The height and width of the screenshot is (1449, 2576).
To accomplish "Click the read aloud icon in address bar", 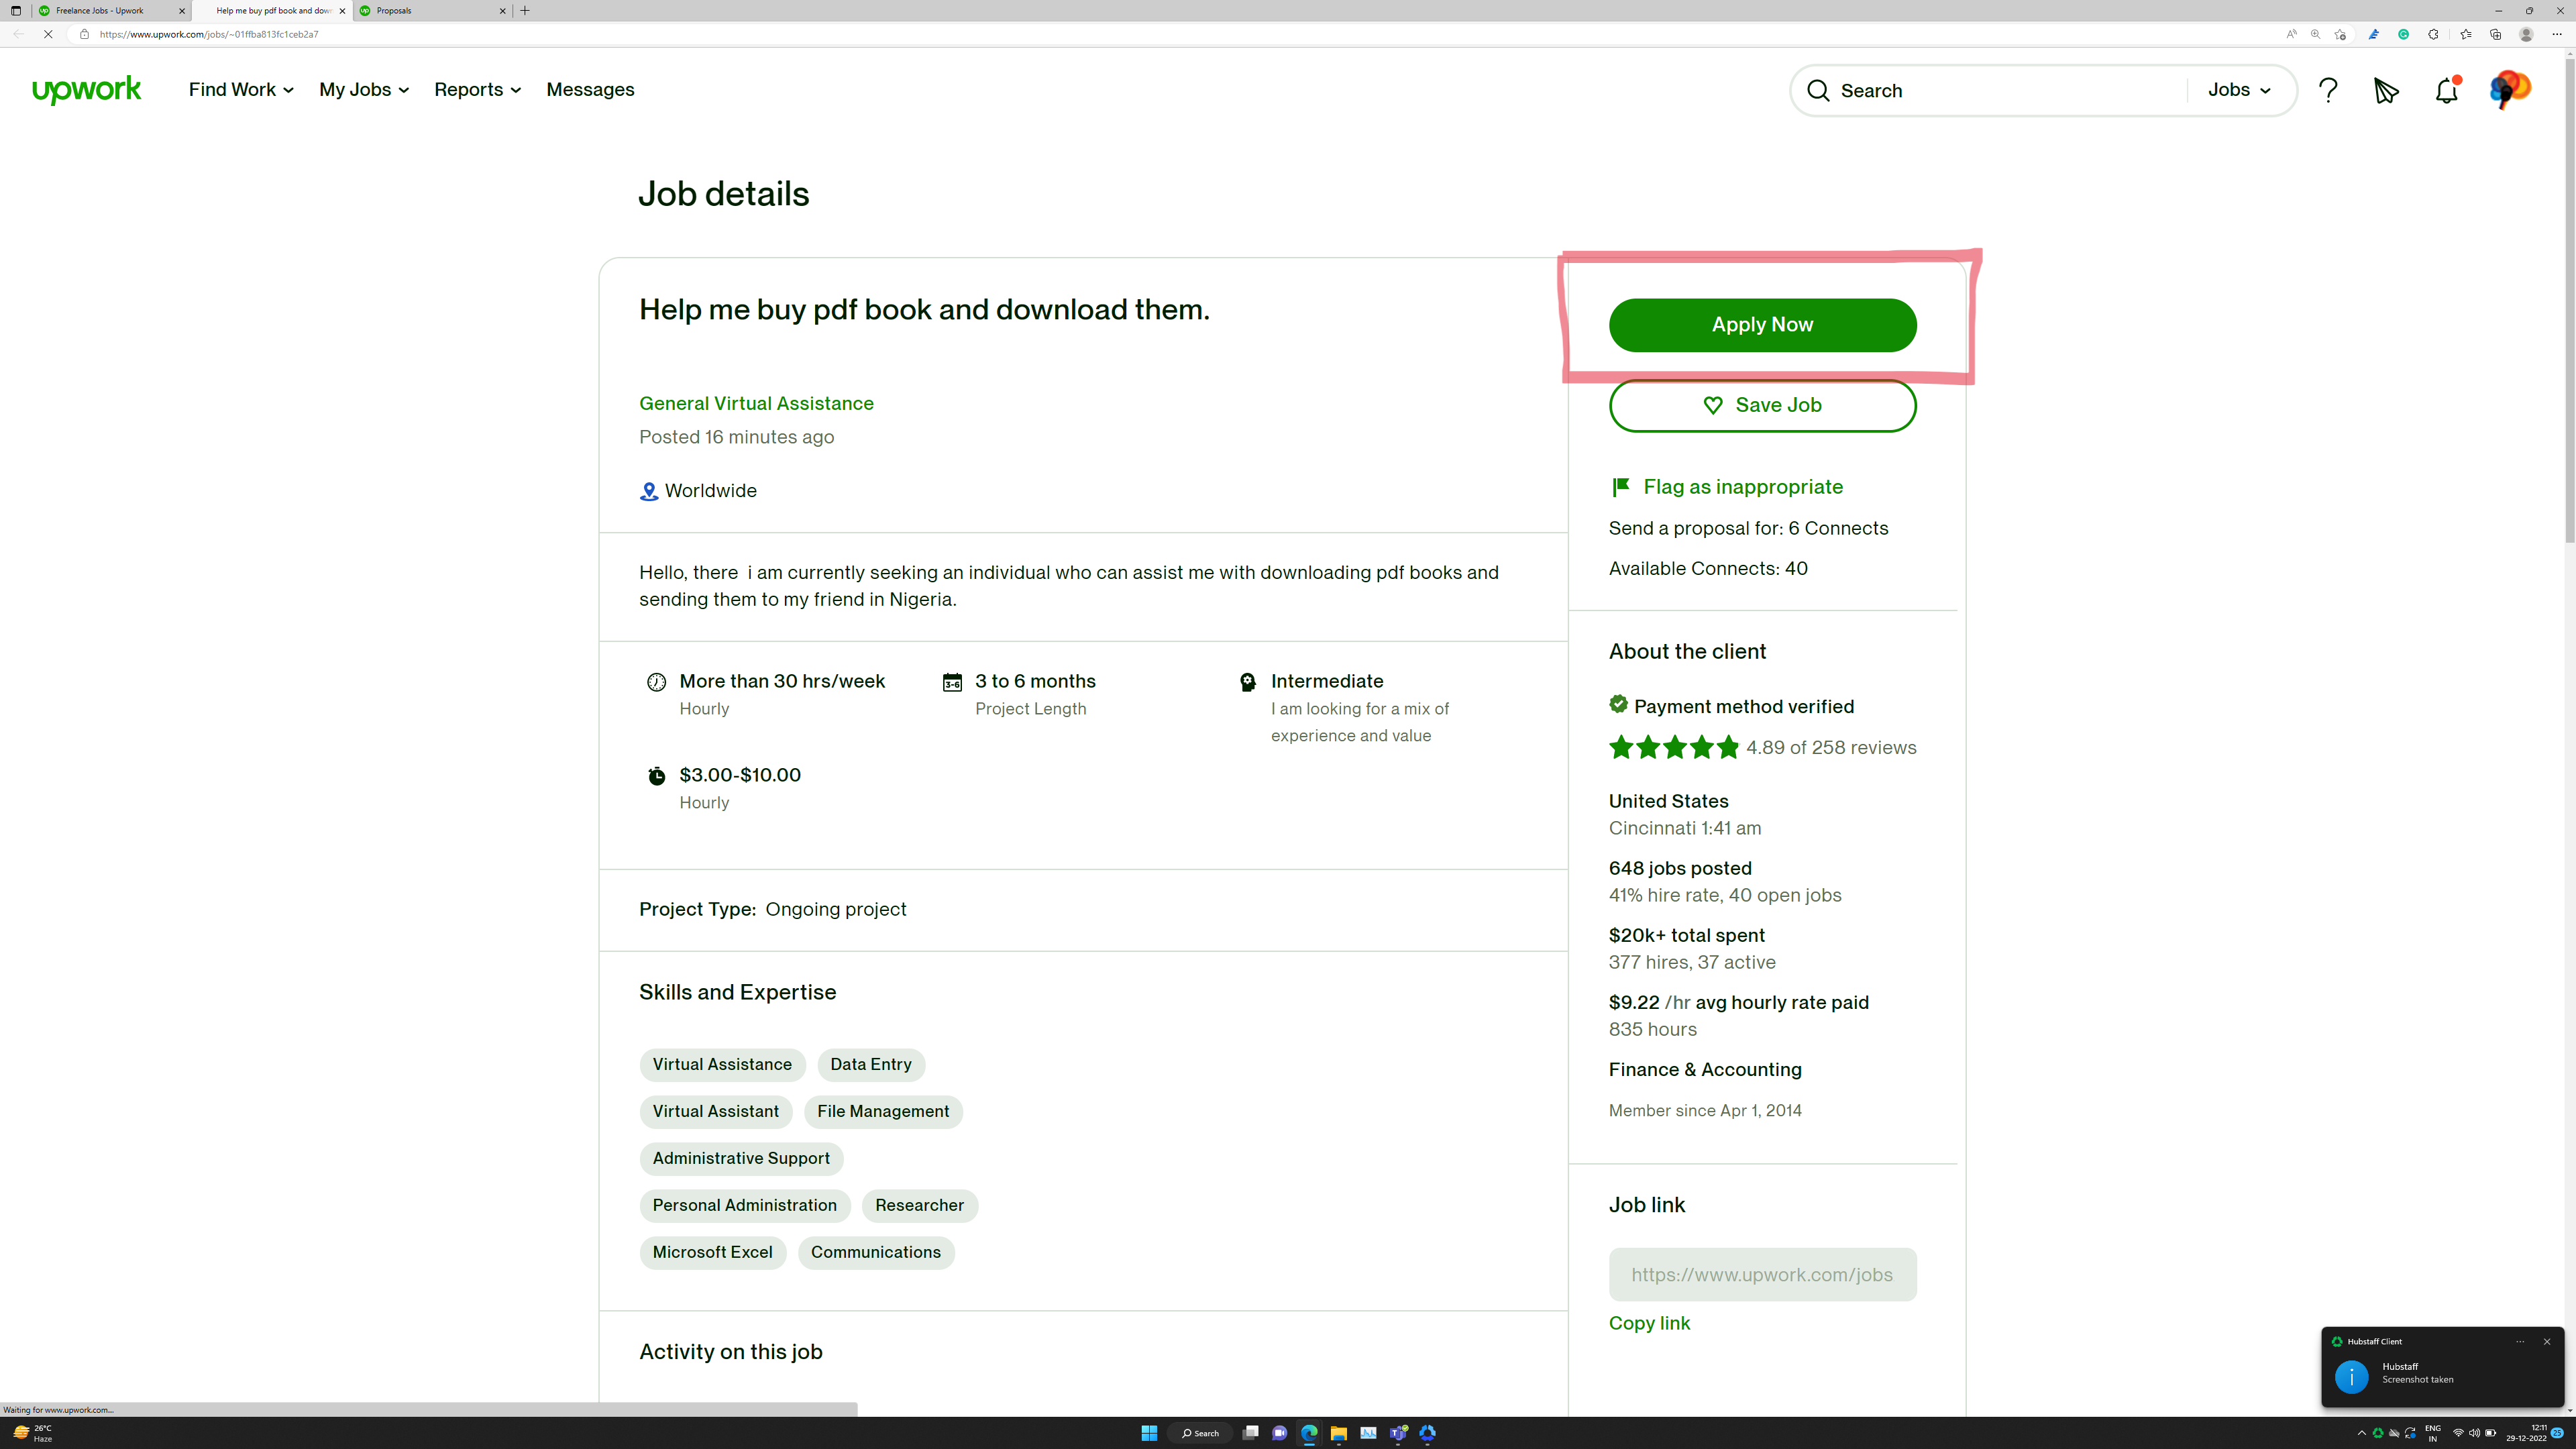I will [2291, 34].
